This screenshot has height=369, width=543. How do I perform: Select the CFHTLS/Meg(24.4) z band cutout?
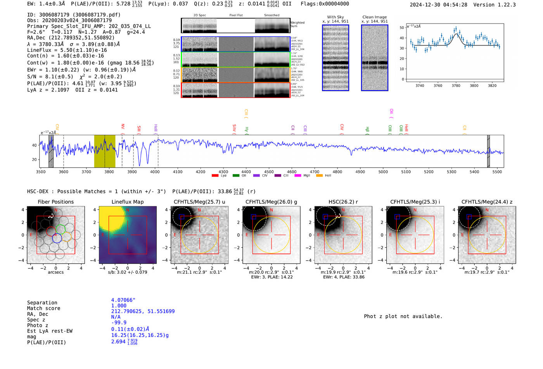(487, 235)
